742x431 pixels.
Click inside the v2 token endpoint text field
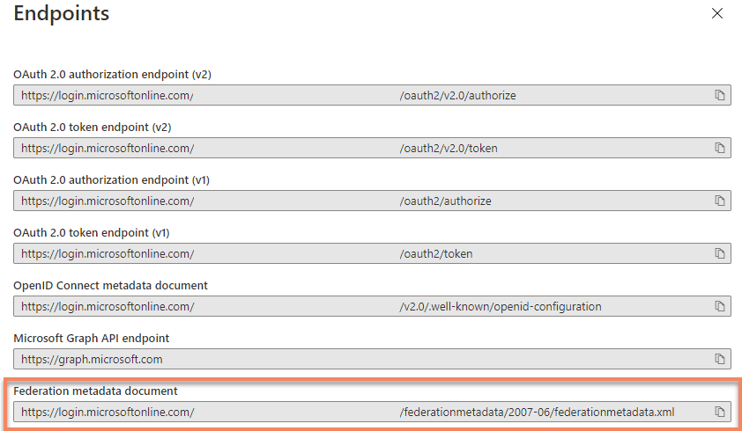click(x=352, y=148)
